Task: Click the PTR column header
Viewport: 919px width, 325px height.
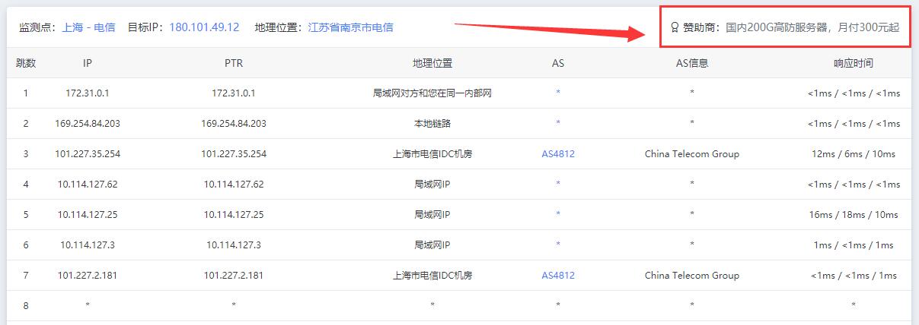Action: tap(234, 63)
